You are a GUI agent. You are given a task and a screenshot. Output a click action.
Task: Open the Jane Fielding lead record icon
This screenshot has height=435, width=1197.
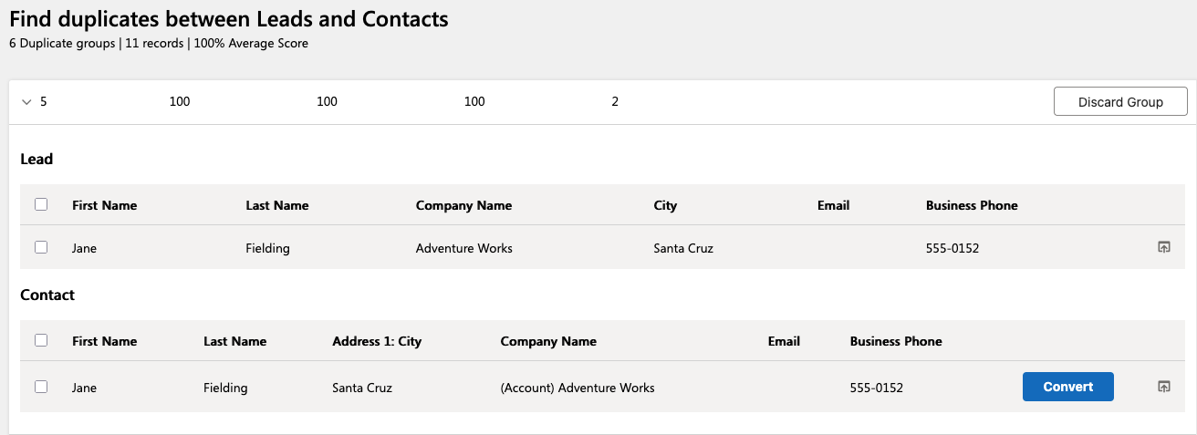click(x=1163, y=247)
